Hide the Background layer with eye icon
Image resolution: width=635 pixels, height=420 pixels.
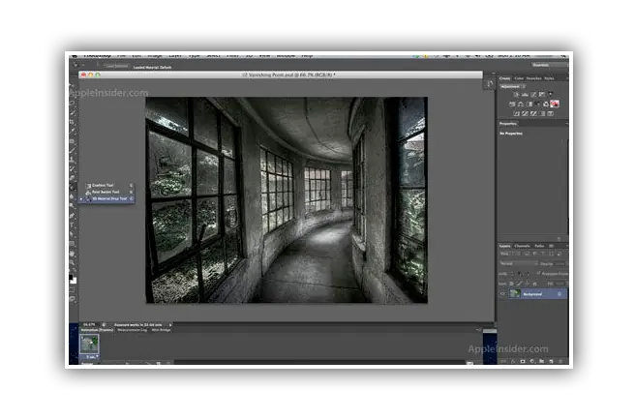point(502,293)
